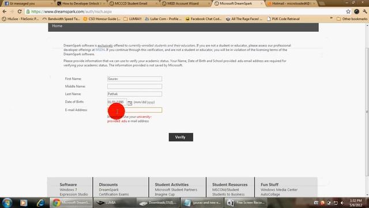Open the Downloads,OS(E) Explorer taskbar window
The height and width of the screenshot is (208, 369).
(158, 203)
